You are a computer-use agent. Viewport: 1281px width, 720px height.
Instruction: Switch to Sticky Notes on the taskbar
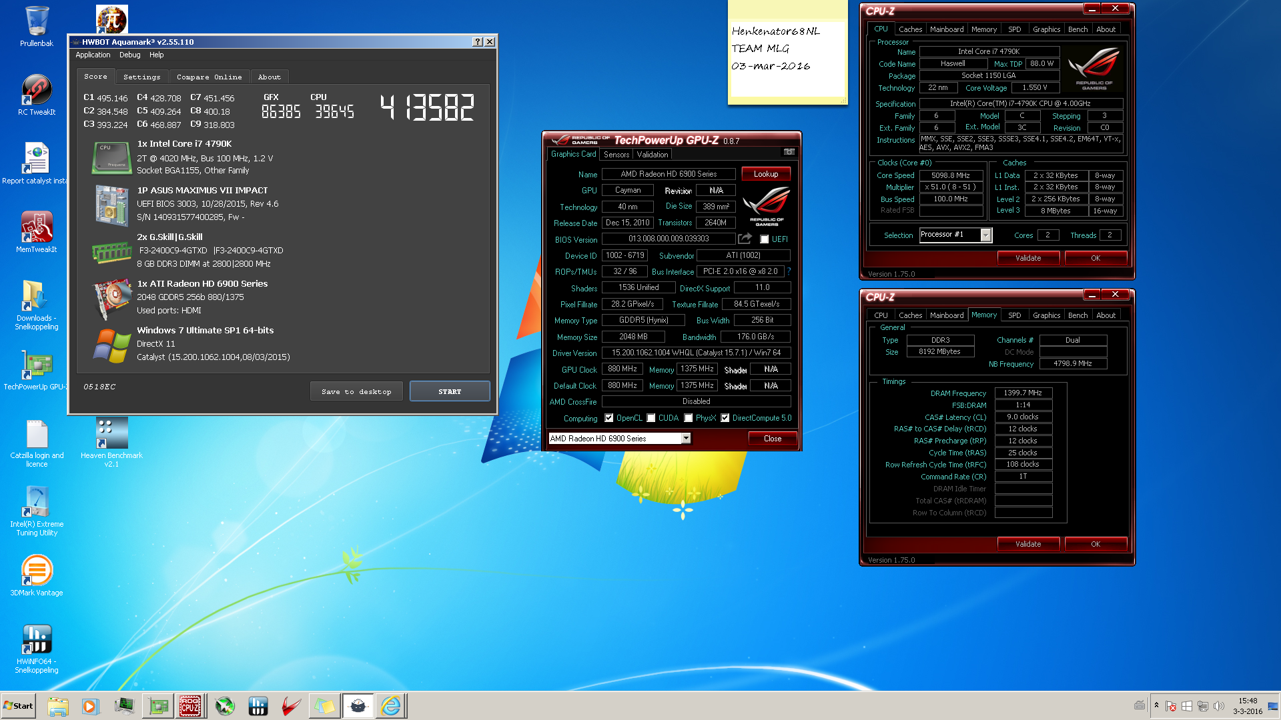point(324,706)
